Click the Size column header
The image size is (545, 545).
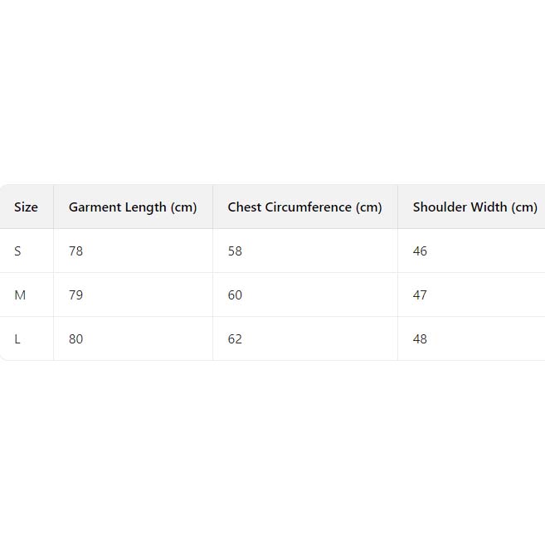tap(26, 207)
